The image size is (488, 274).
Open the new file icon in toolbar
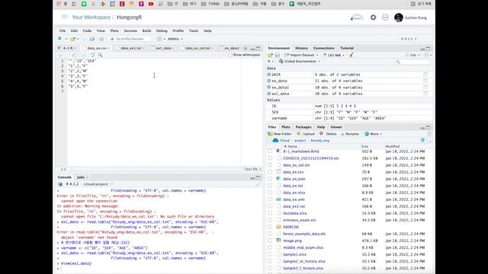tap(59, 39)
